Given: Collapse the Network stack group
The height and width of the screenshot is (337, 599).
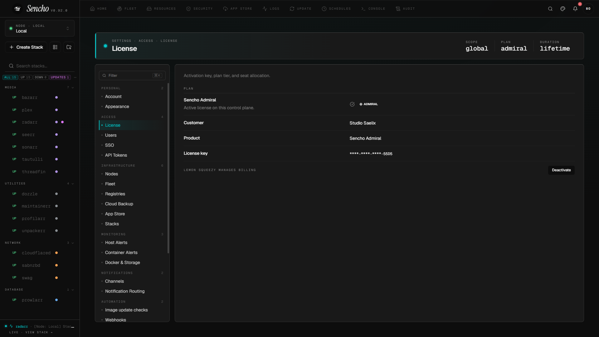Looking at the screenshot, I should (73, 243).
